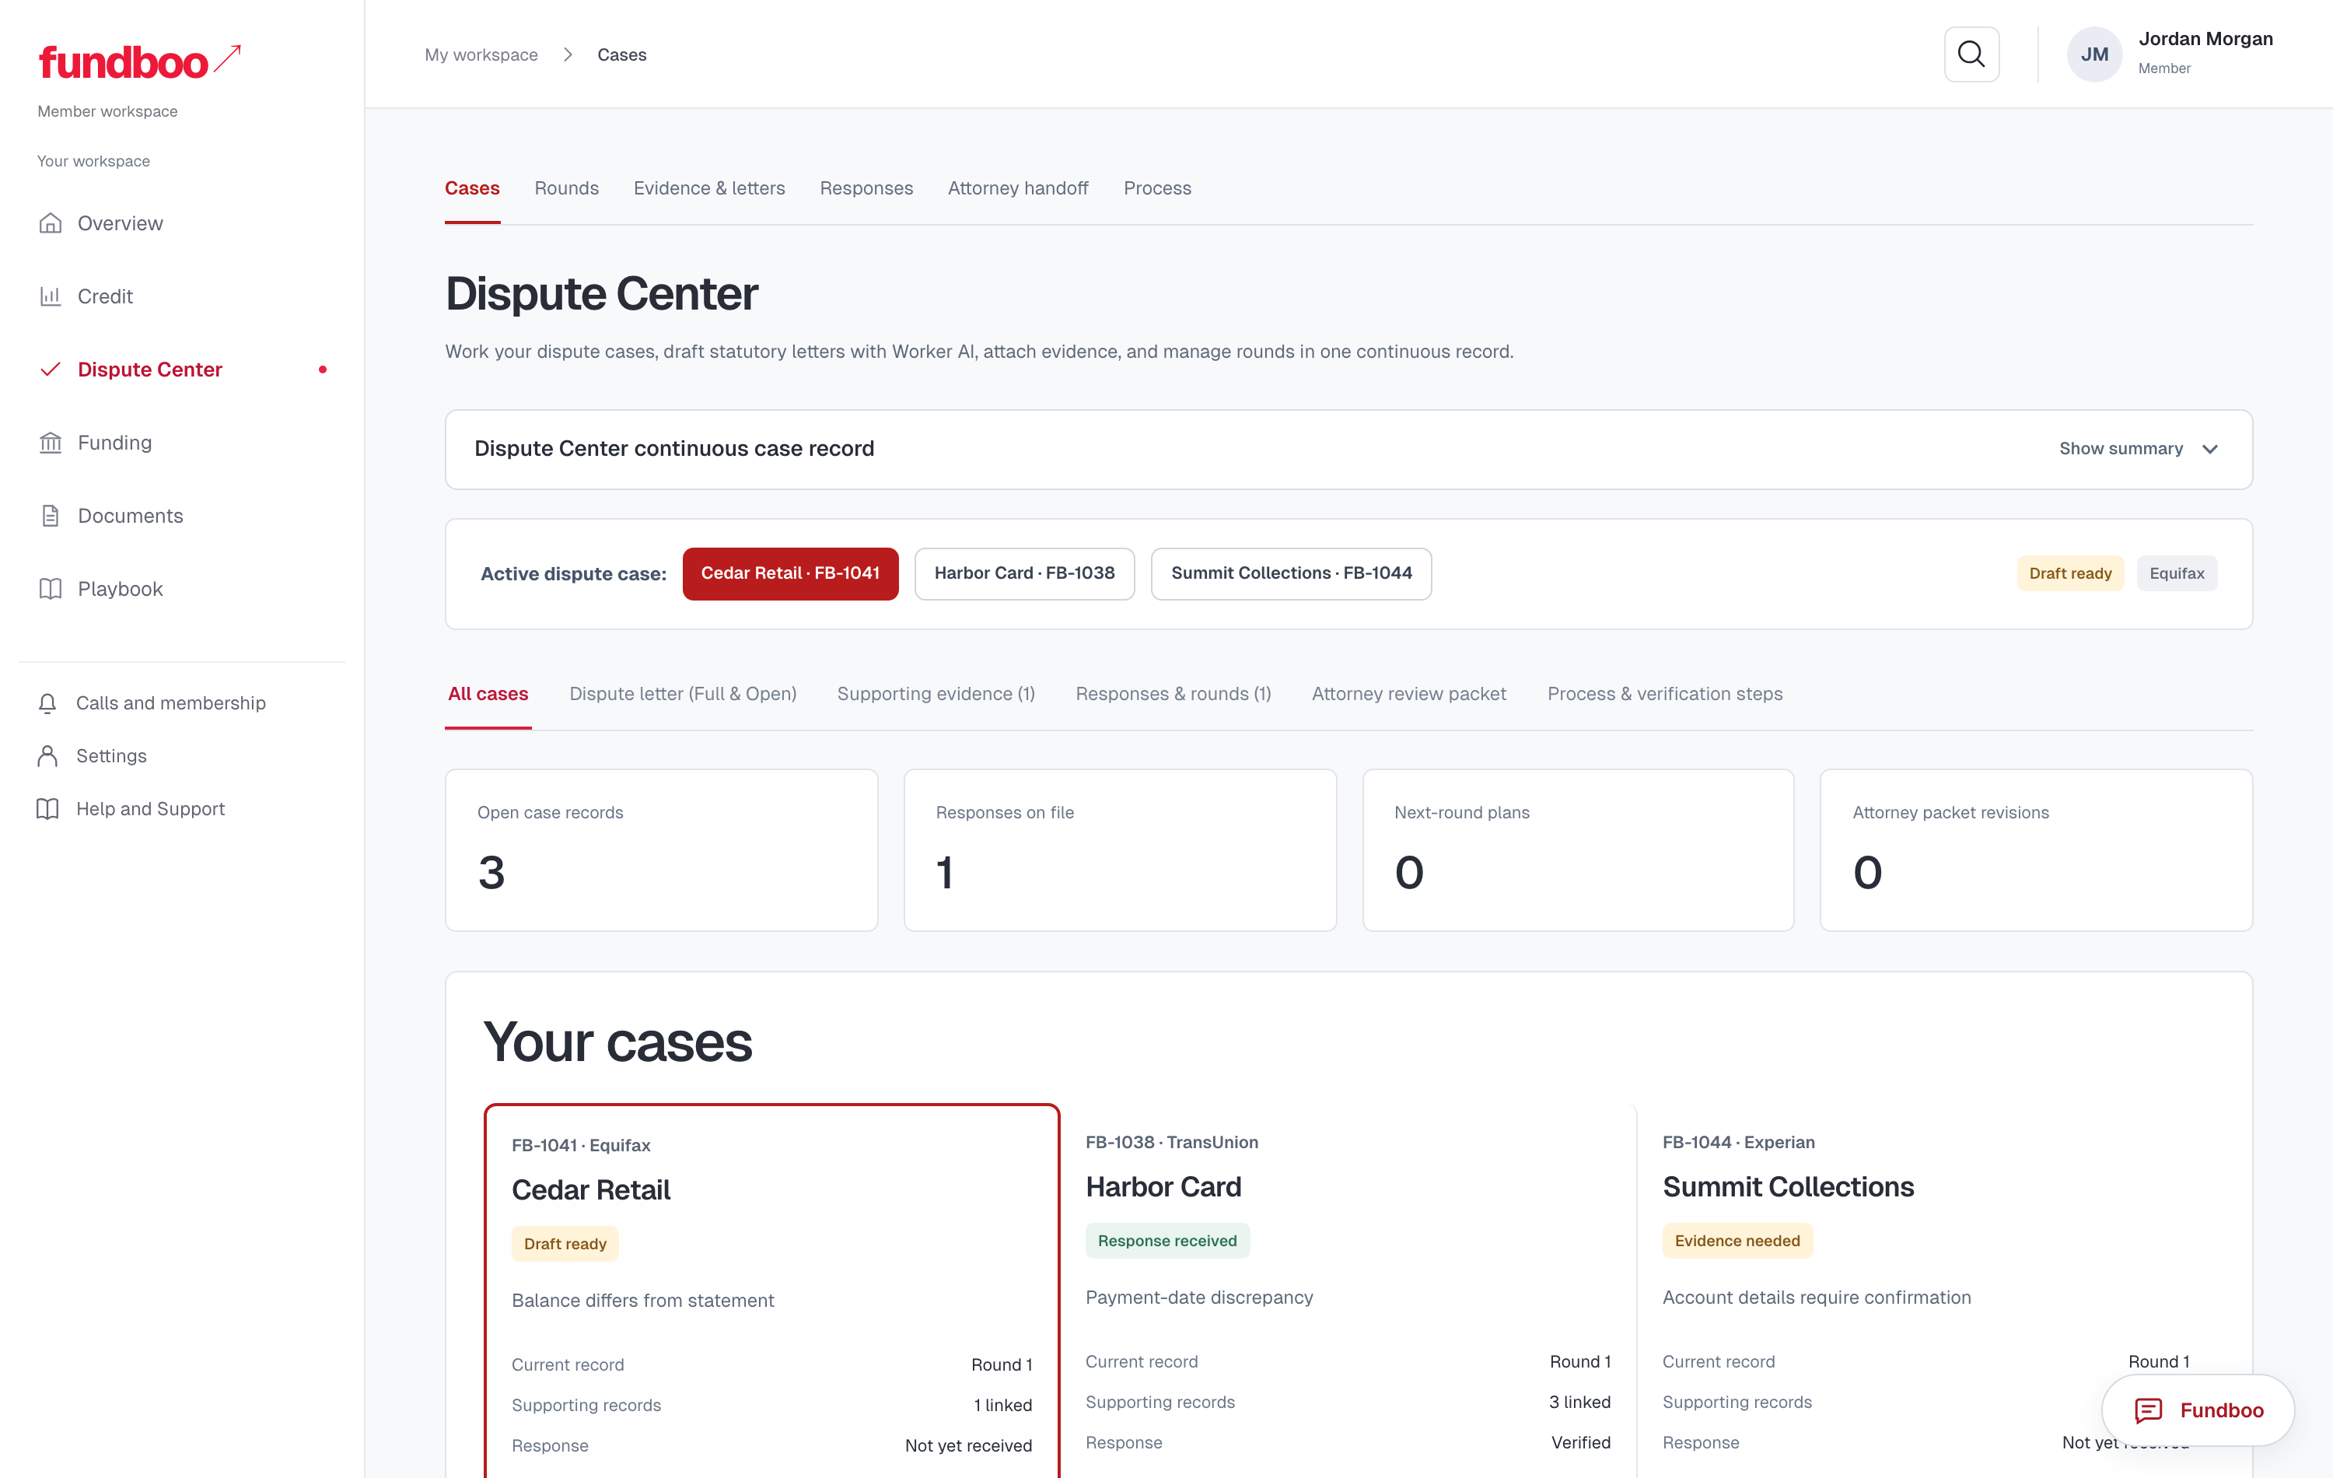Click the Responses on file stat card
2333x1478 pixels.
coord(1120,850)
